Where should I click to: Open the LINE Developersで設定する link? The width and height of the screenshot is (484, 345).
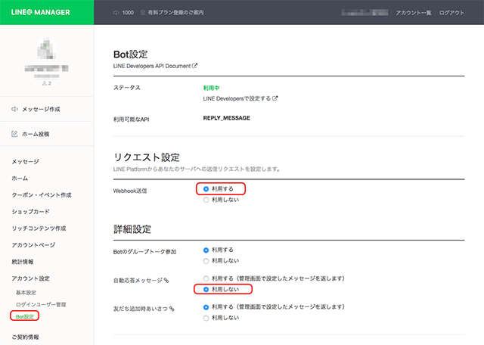pyautogui.click(x=237, y=98)
